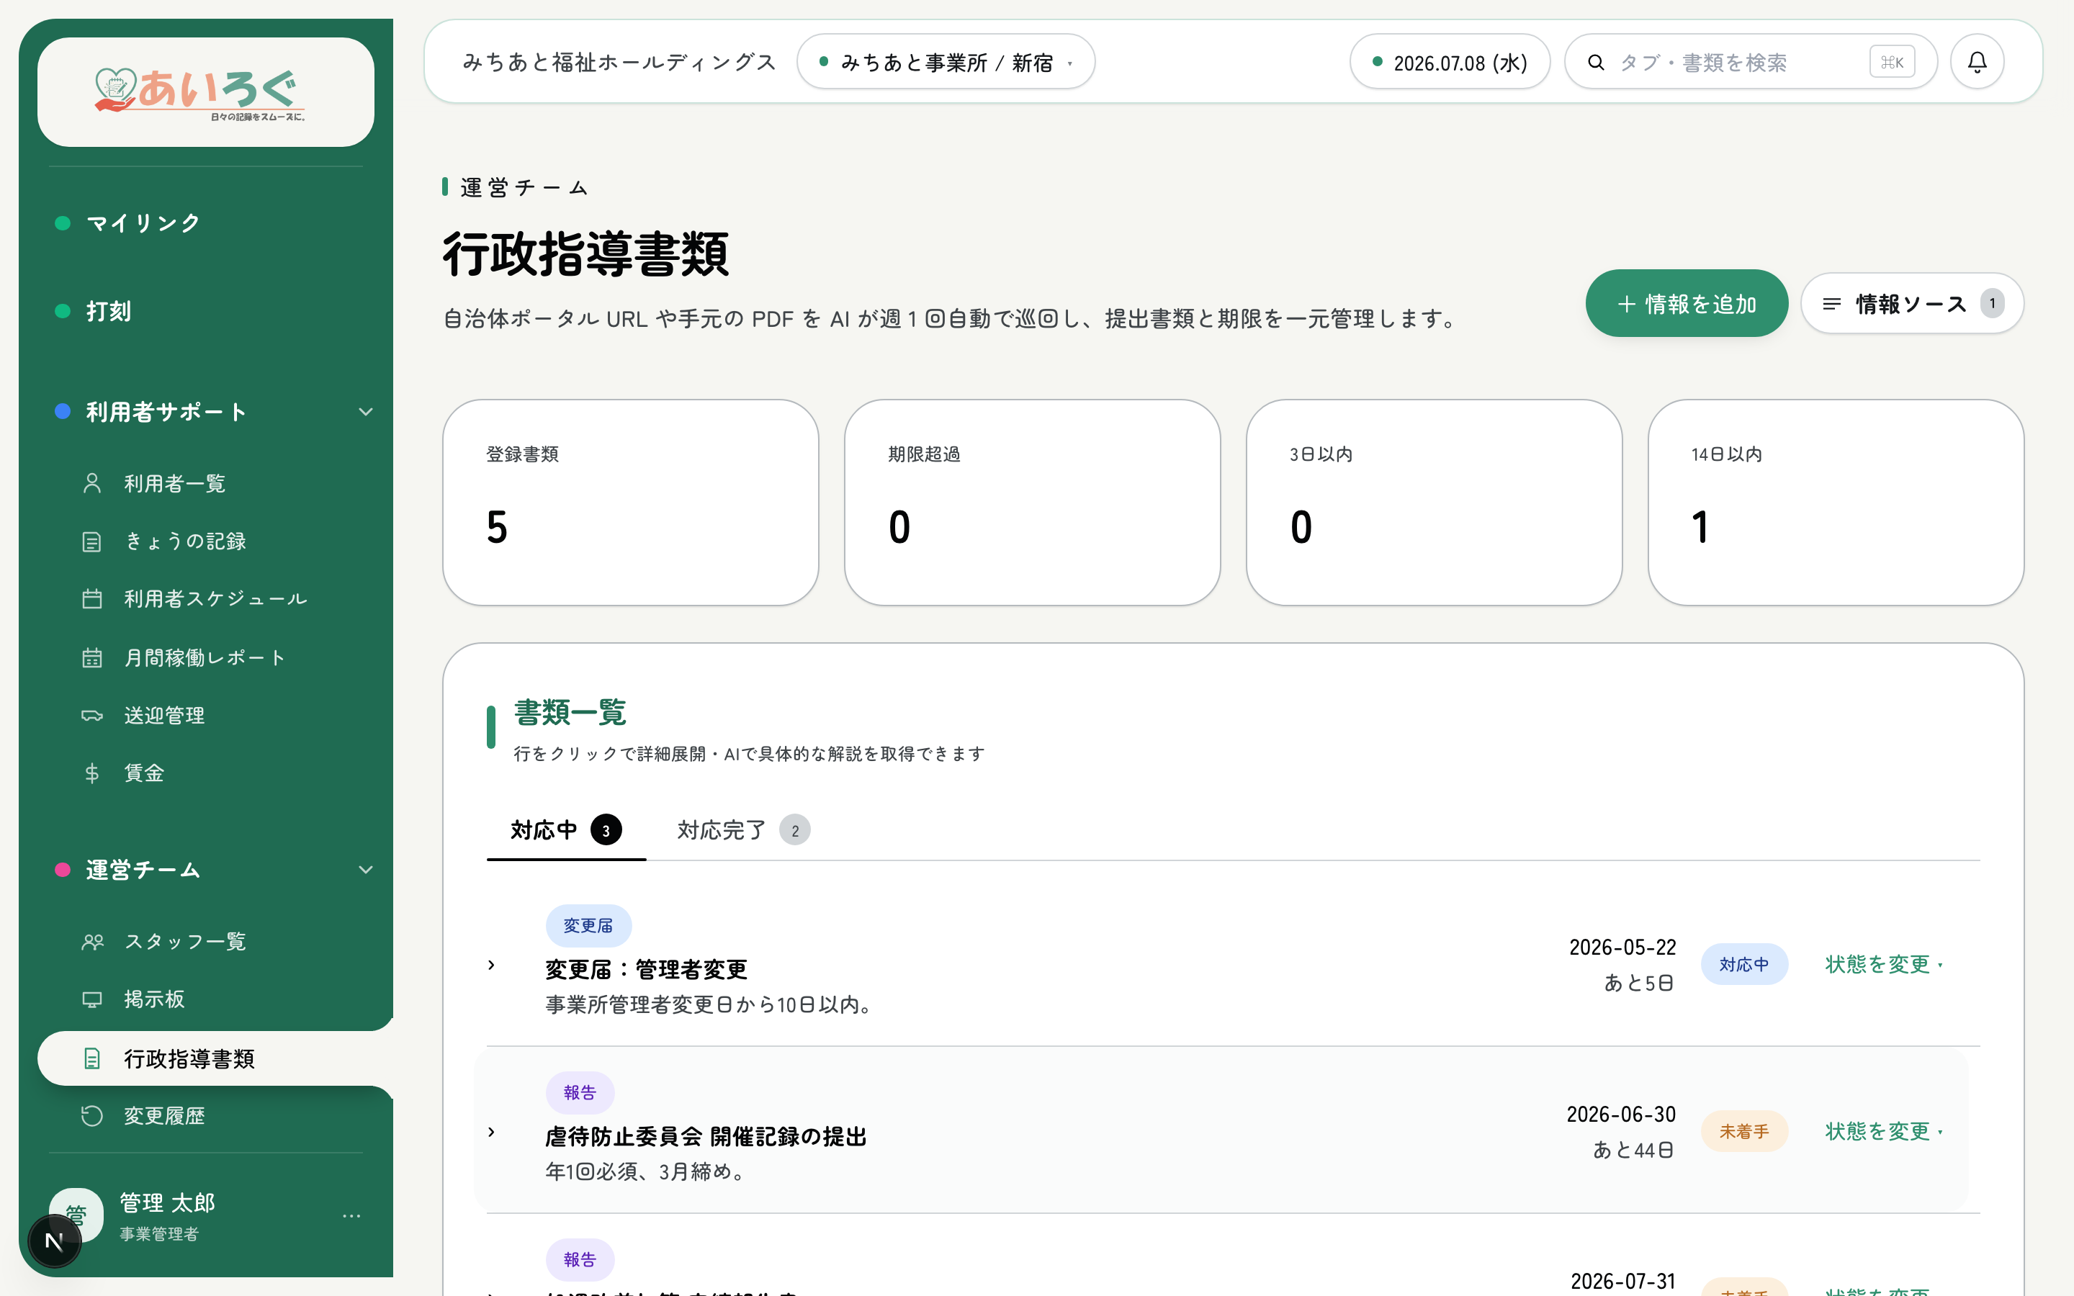Click the 登録書類 summary card
Image resolution: width=2074 pixels, height=1296 pixels.
tap(630, 503)
